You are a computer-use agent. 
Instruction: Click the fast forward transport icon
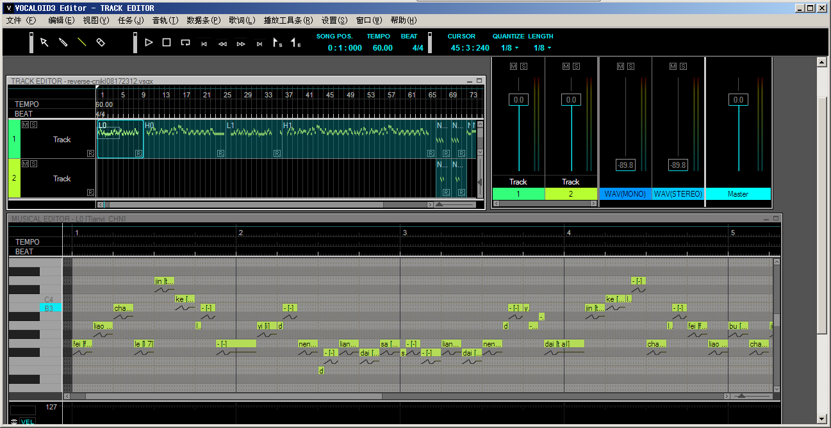click(241, 44)
